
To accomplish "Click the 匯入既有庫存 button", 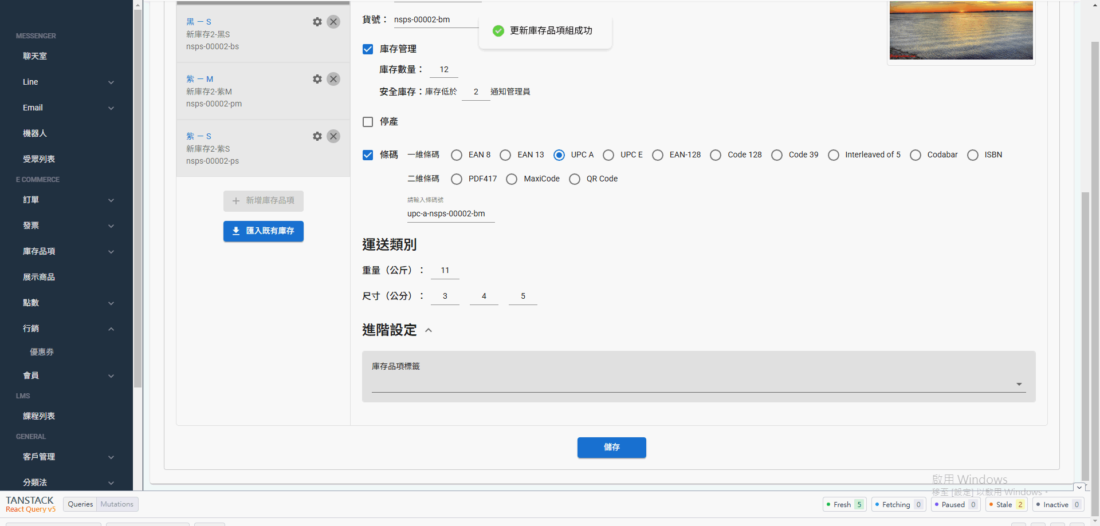I will click(x=264, y=231).
